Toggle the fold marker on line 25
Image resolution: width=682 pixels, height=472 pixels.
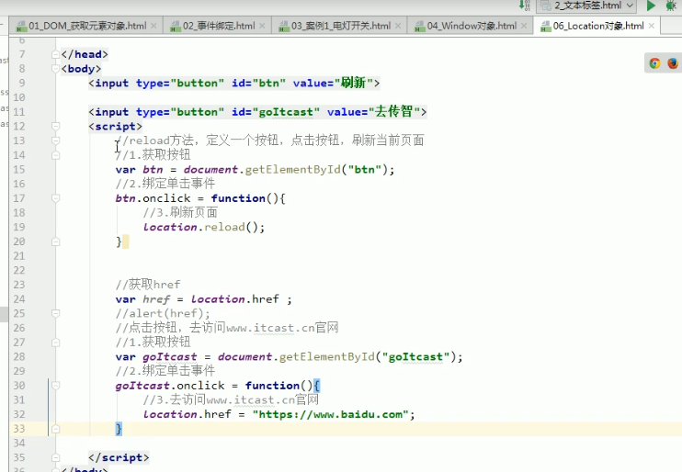pos(55,313)
